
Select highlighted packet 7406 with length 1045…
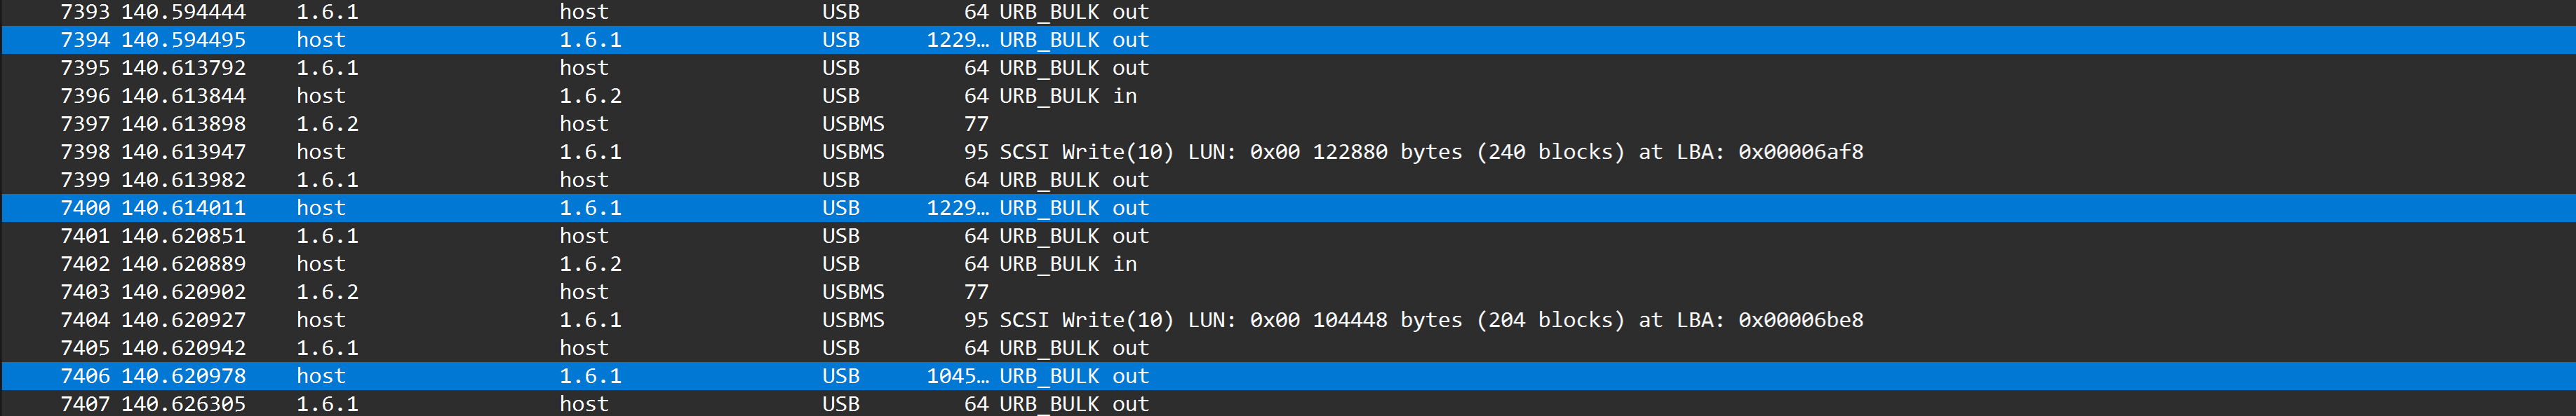point(1288,375)
